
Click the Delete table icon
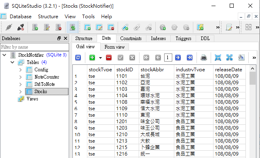[111, 27]
